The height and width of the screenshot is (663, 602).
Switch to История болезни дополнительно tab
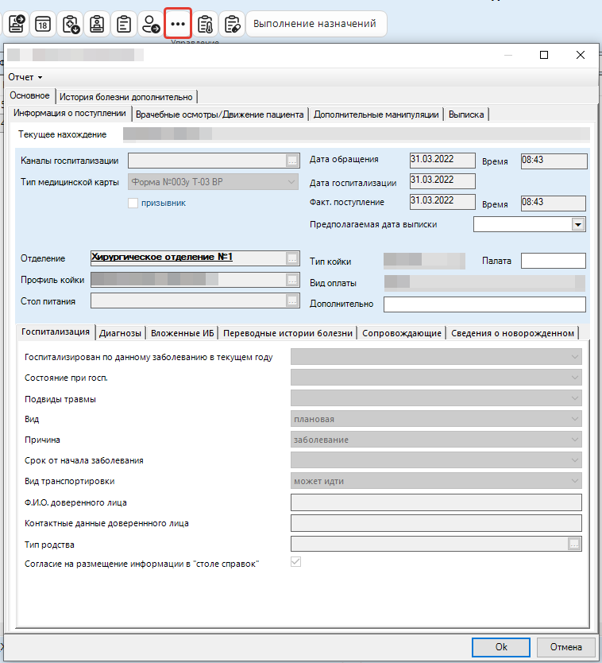[126, 97]
